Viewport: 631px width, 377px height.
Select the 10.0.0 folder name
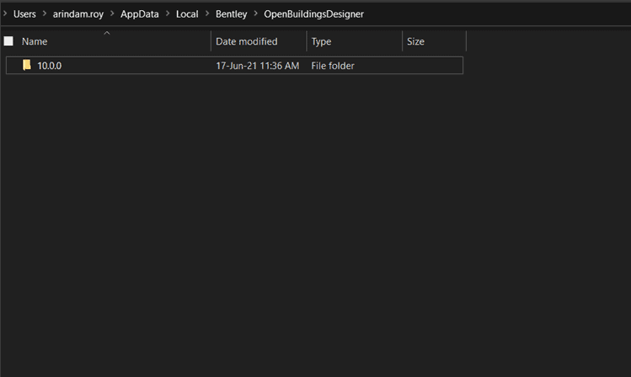click(49, 66)
